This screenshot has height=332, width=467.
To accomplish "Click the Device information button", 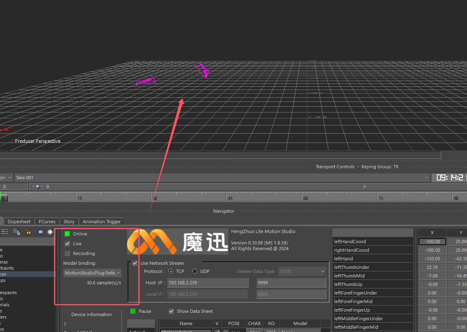I will tap(92, 314).
